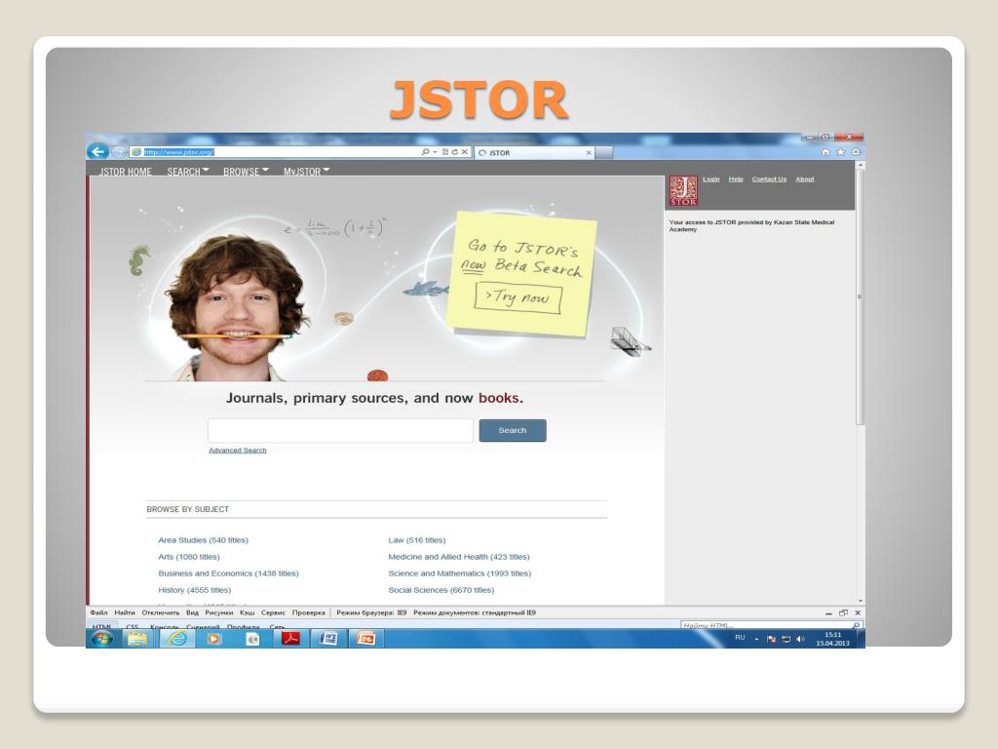Click the compatibility view icon in address bar
998x749 pixels.
click(x=444, y=152)
